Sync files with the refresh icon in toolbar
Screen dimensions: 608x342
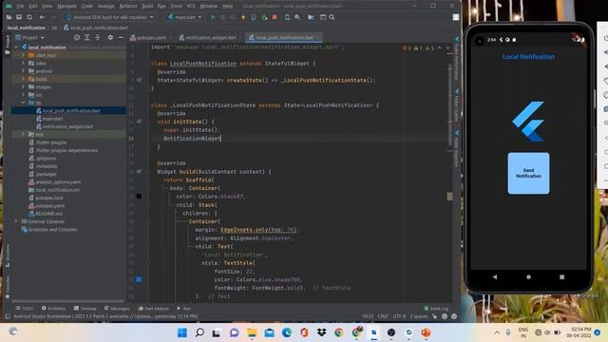(29, 17)
